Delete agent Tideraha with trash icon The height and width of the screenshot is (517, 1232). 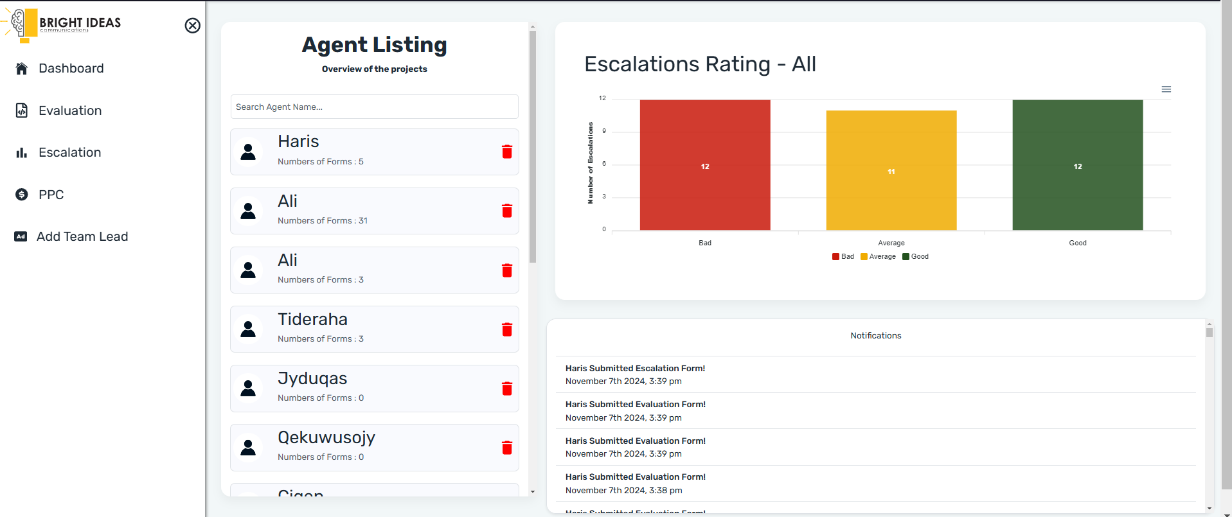point(507,329)
